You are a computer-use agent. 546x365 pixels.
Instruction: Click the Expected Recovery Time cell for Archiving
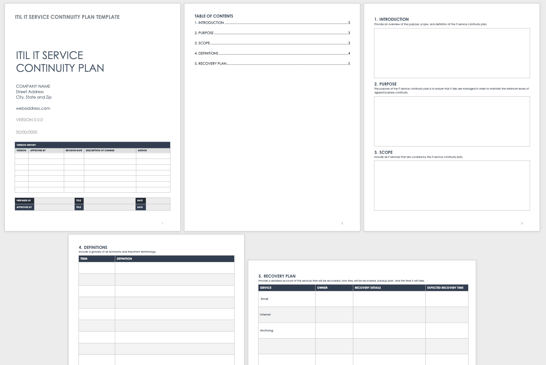(447, 331)
